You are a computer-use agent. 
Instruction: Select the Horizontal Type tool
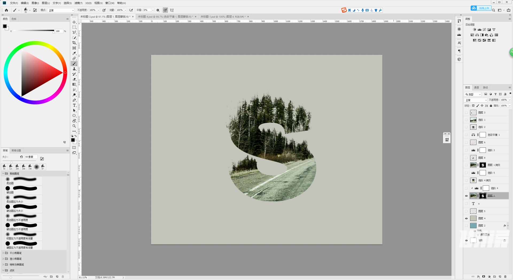(74, 105)
